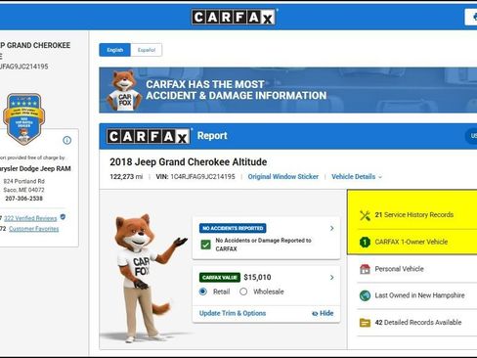Open Update Trim & Options link
The width and height of the screenshot is (477, 358).
233,313
